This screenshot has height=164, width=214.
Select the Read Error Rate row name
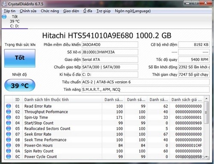click(38, 106)
